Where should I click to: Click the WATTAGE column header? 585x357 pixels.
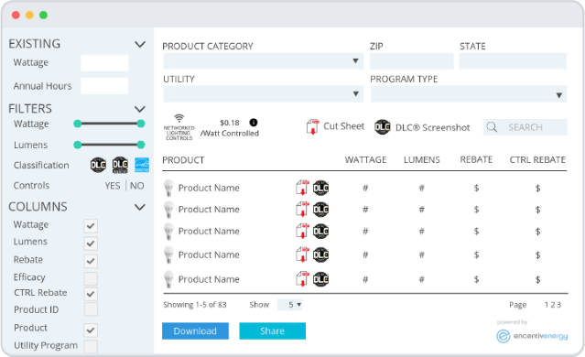(365, 159)
